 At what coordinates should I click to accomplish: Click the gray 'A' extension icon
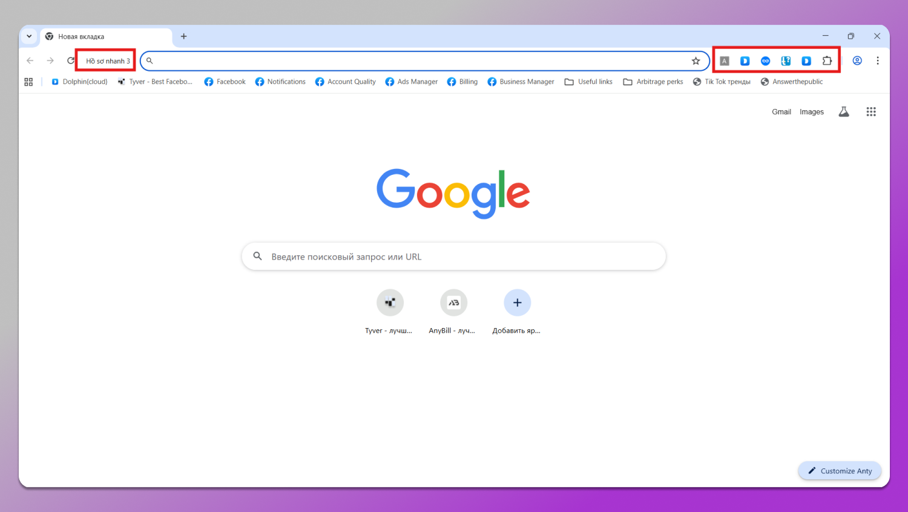pyautogui.click(x=725, y=61)
